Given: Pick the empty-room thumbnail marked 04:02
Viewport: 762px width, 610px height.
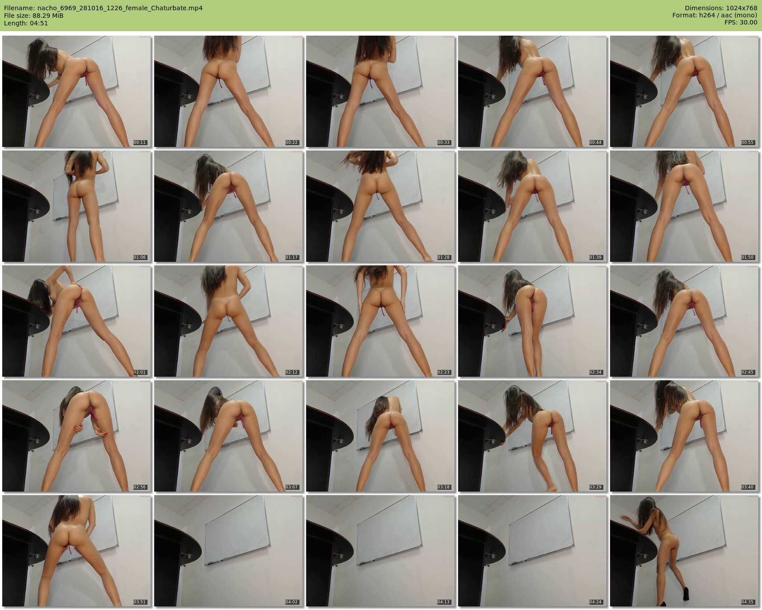Looking at the screenshot, I should pos(229,551).
